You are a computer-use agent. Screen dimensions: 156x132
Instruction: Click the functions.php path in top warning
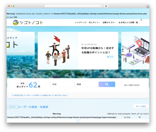coord(100,14)
